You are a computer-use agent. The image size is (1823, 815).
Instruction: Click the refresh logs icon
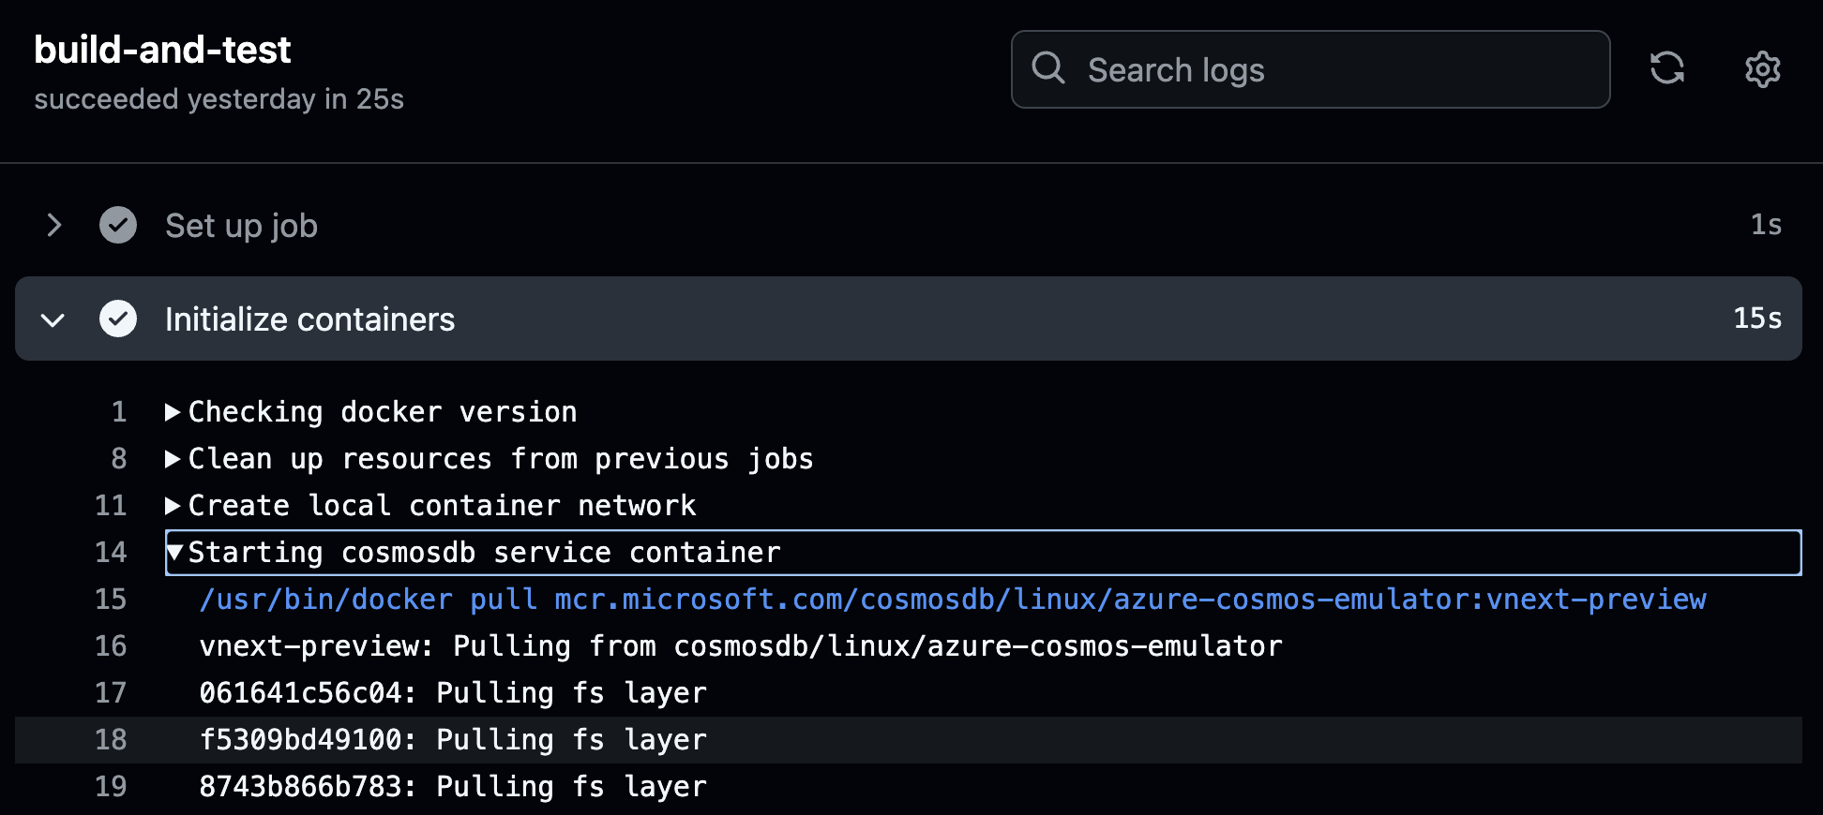1666,68
